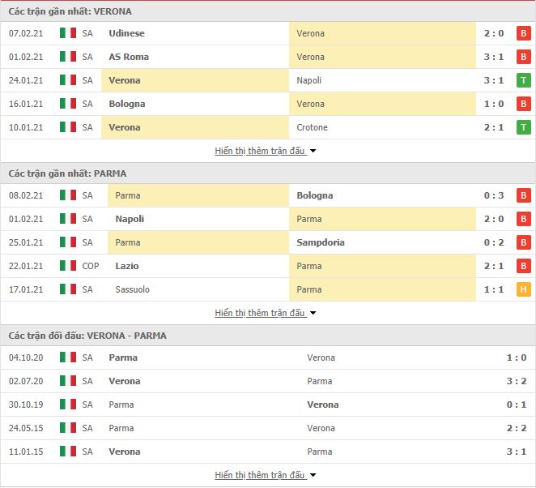Click the 3 : 2 score of Verona–Parma
The image size is (536, 488).
click(x=517, y=381)
